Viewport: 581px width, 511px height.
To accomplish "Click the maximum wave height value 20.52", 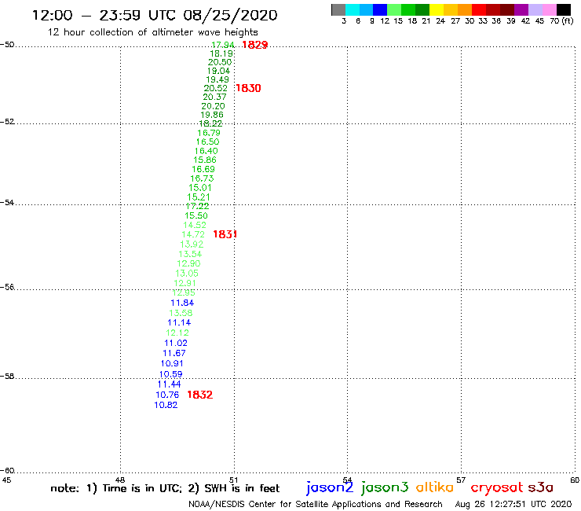I will point(216,88).
